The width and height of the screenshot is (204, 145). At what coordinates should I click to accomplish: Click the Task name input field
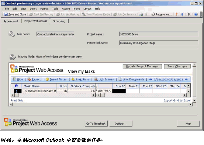pos(55,34)
